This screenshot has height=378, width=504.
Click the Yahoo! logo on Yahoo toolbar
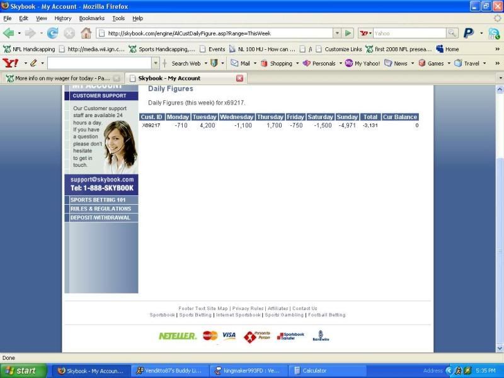(x=11, y=63)
